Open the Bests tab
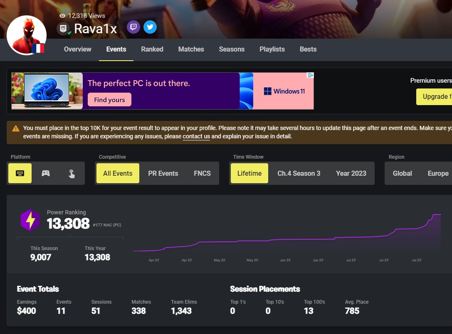 pyautogui.click(x=308, y=49)
